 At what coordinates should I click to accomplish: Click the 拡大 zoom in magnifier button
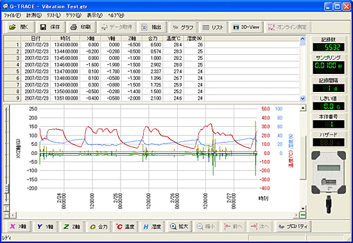coord(179,226)
